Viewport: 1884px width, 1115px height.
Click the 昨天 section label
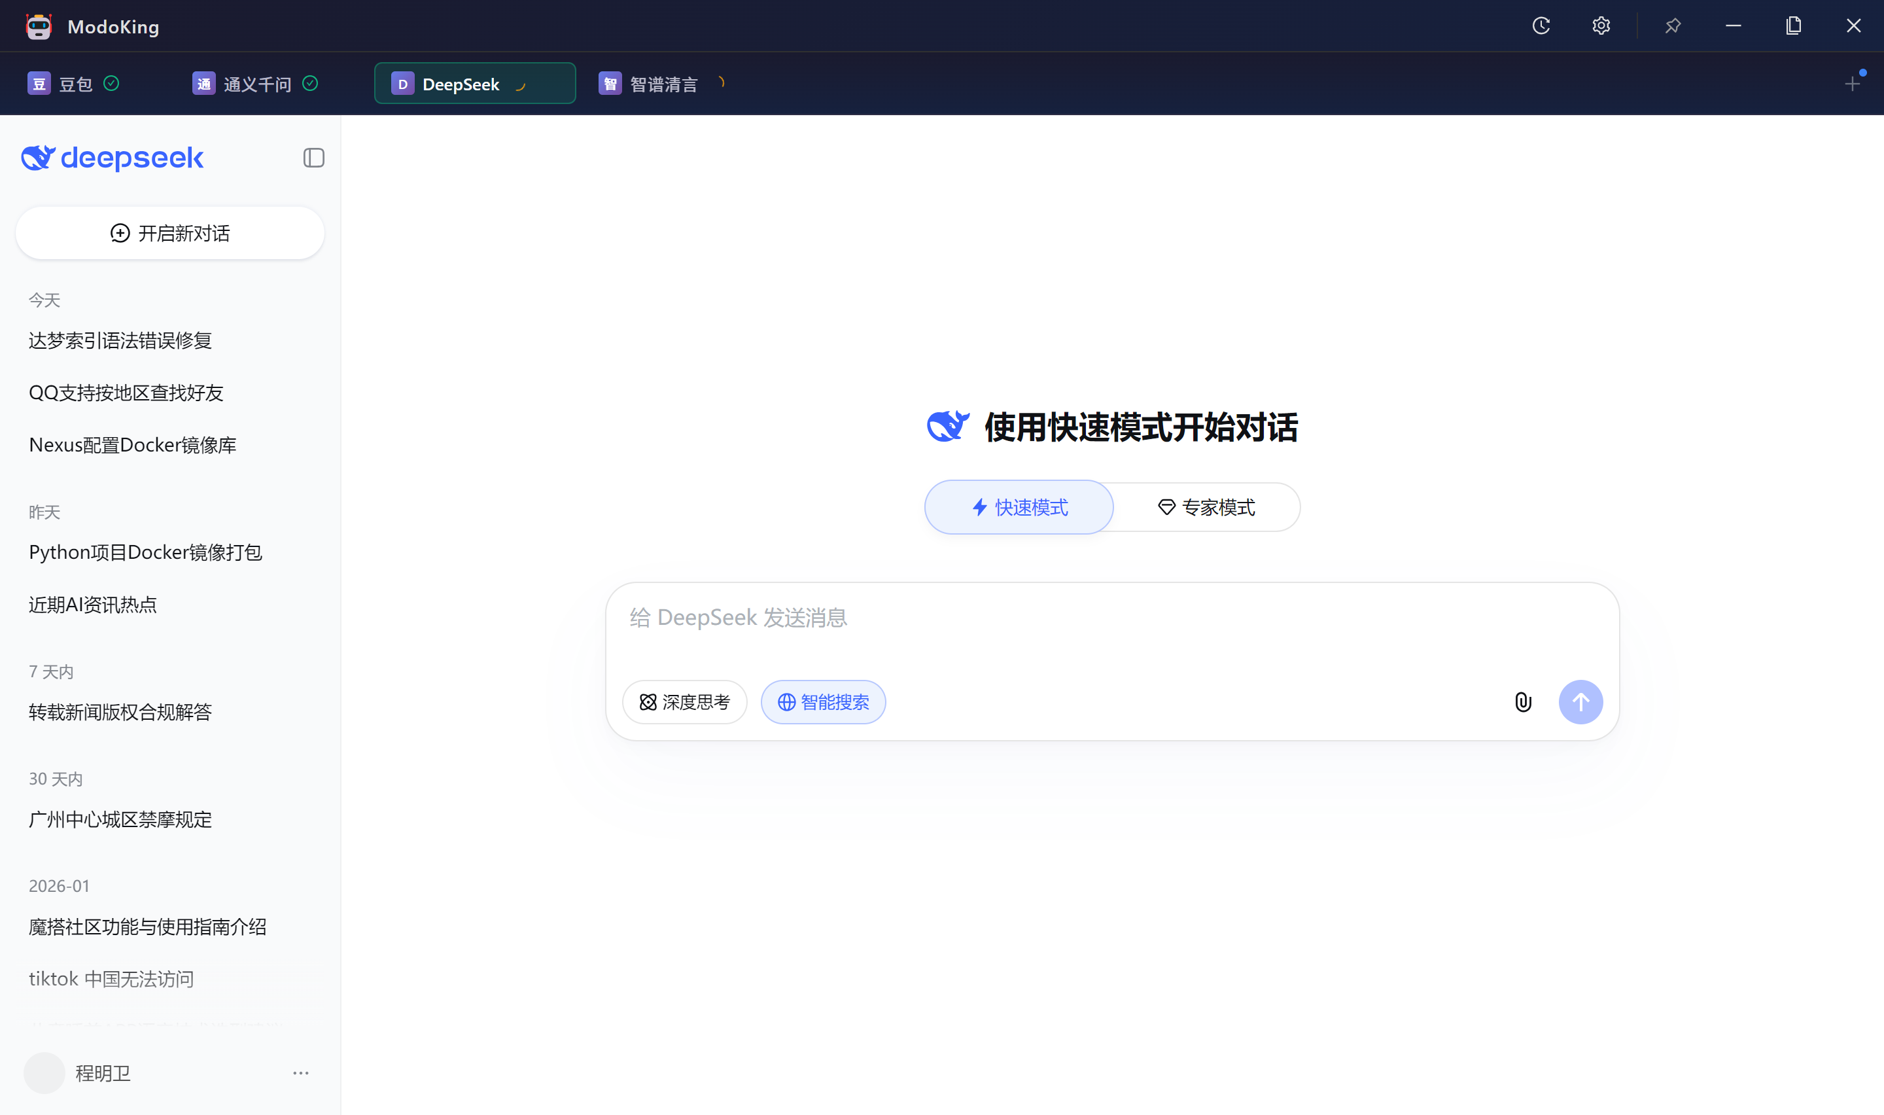44,512
